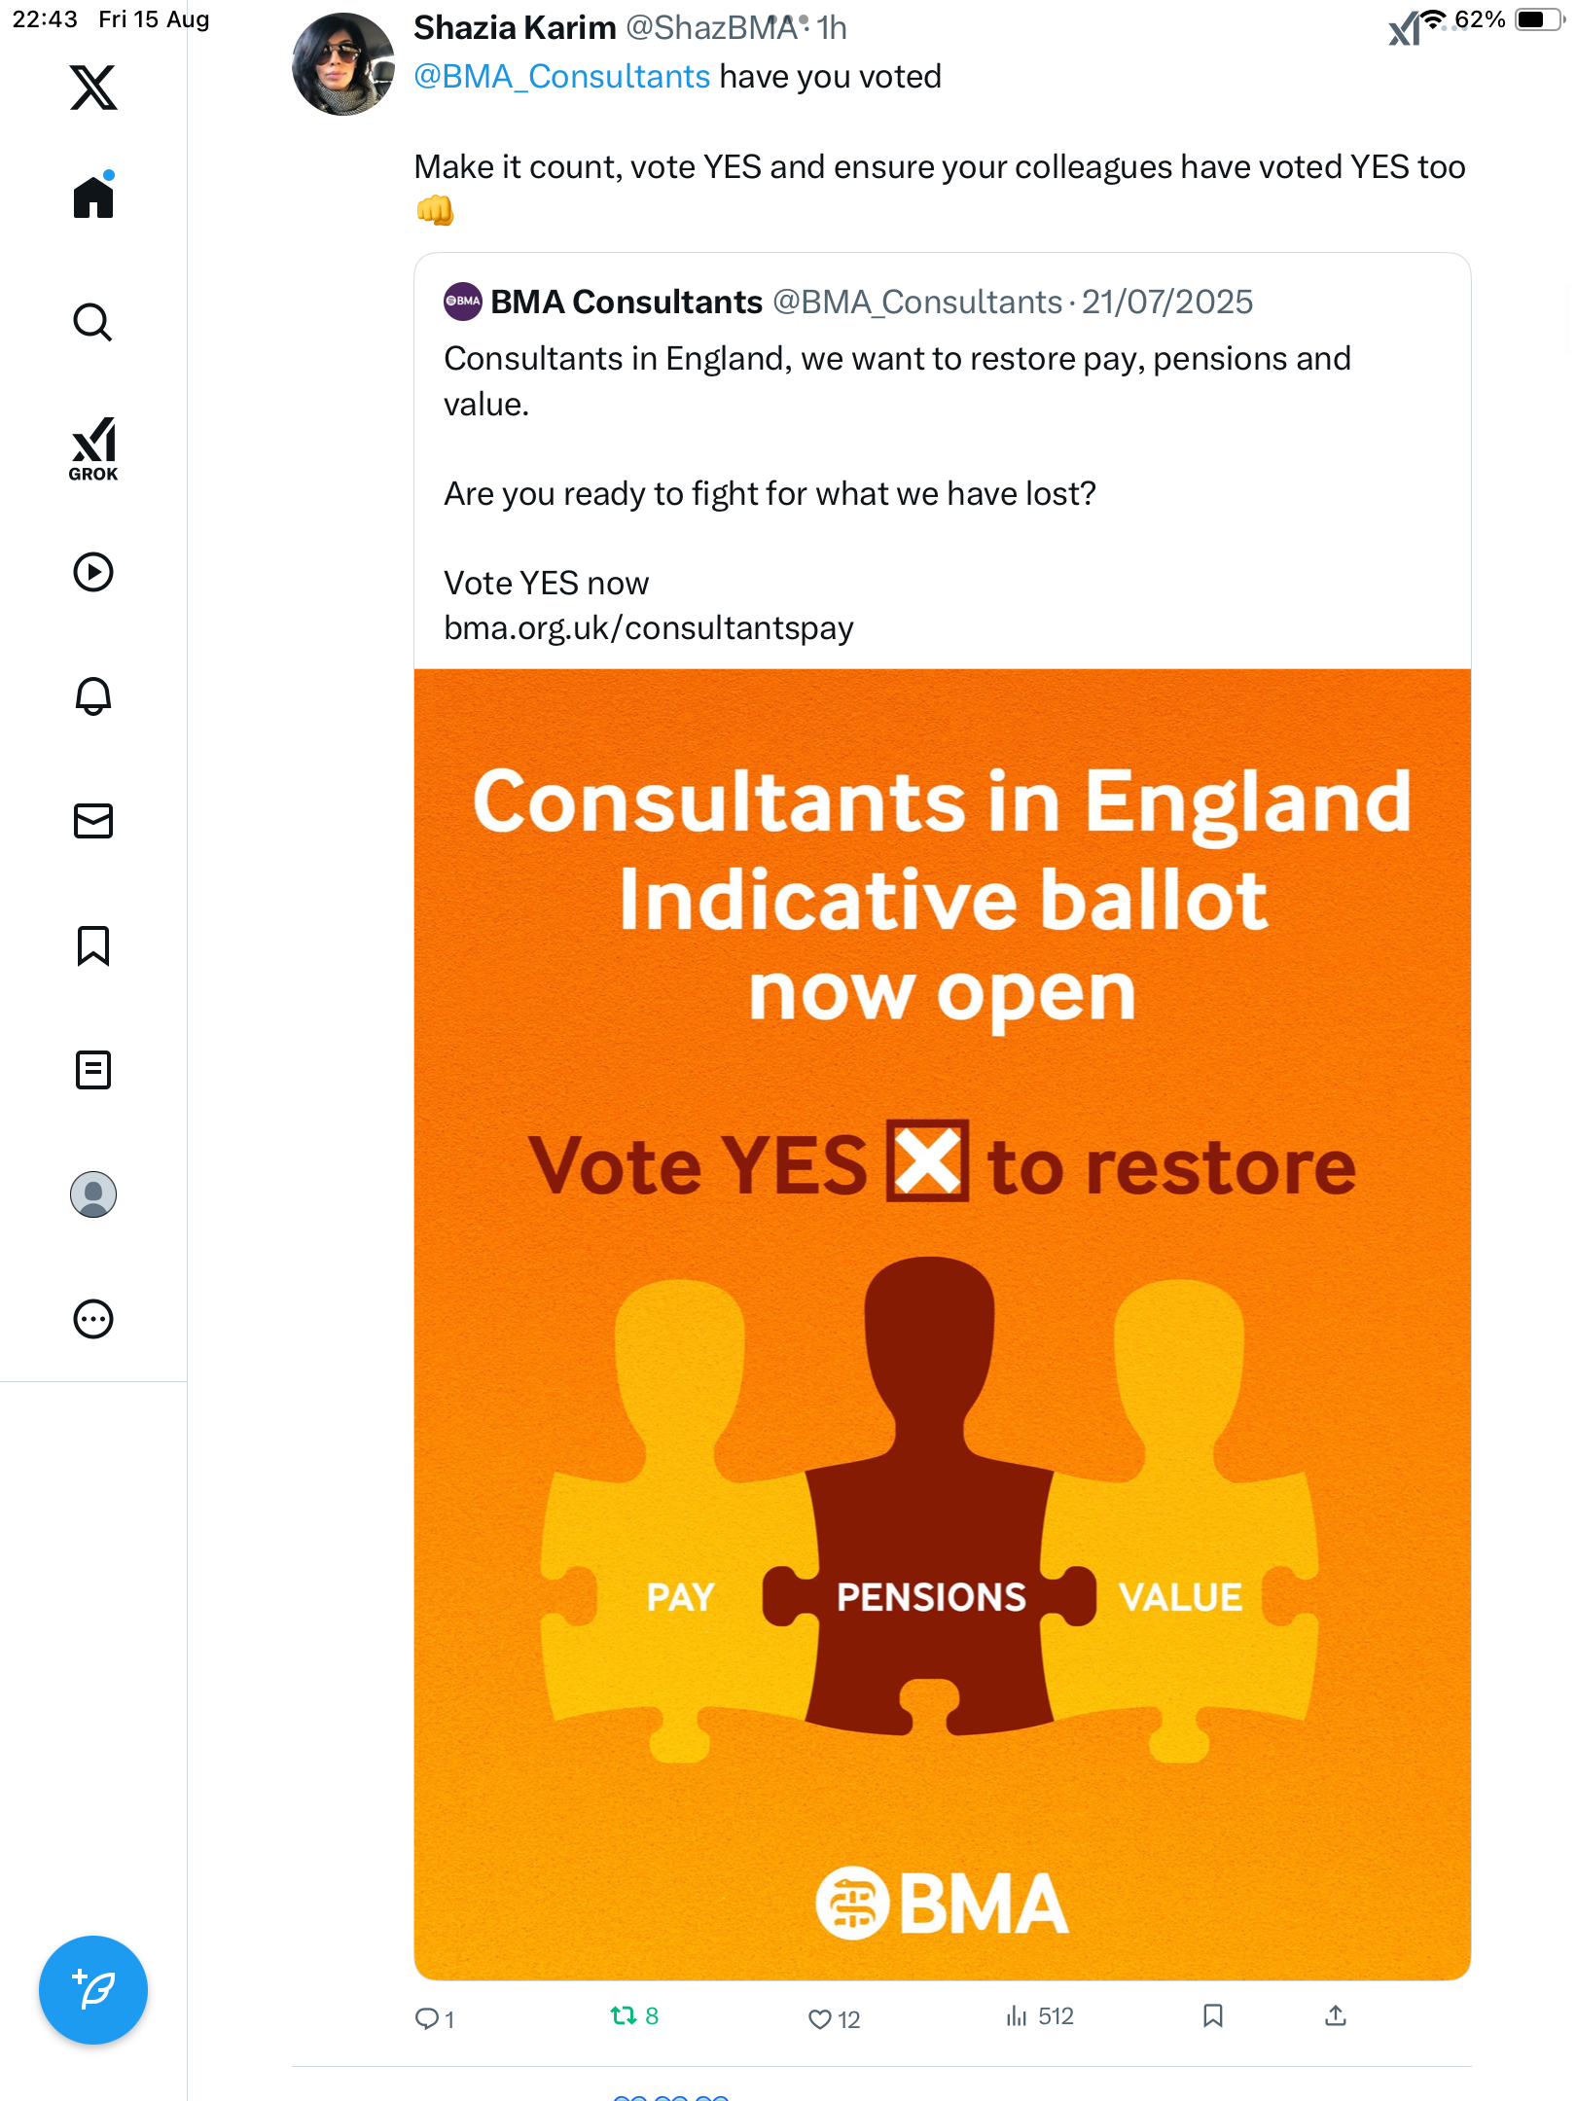Image resolution: width=1576 pixels, height=2101 pixels.
Task: Compose a new post
Action: coord(93,1990)
